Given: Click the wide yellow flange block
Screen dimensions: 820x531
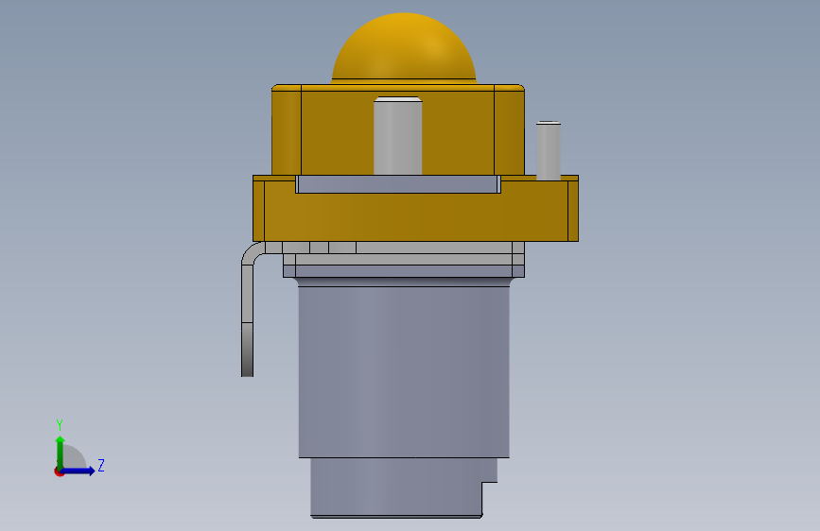Looking at the screenshot, I should pos(415,217).
